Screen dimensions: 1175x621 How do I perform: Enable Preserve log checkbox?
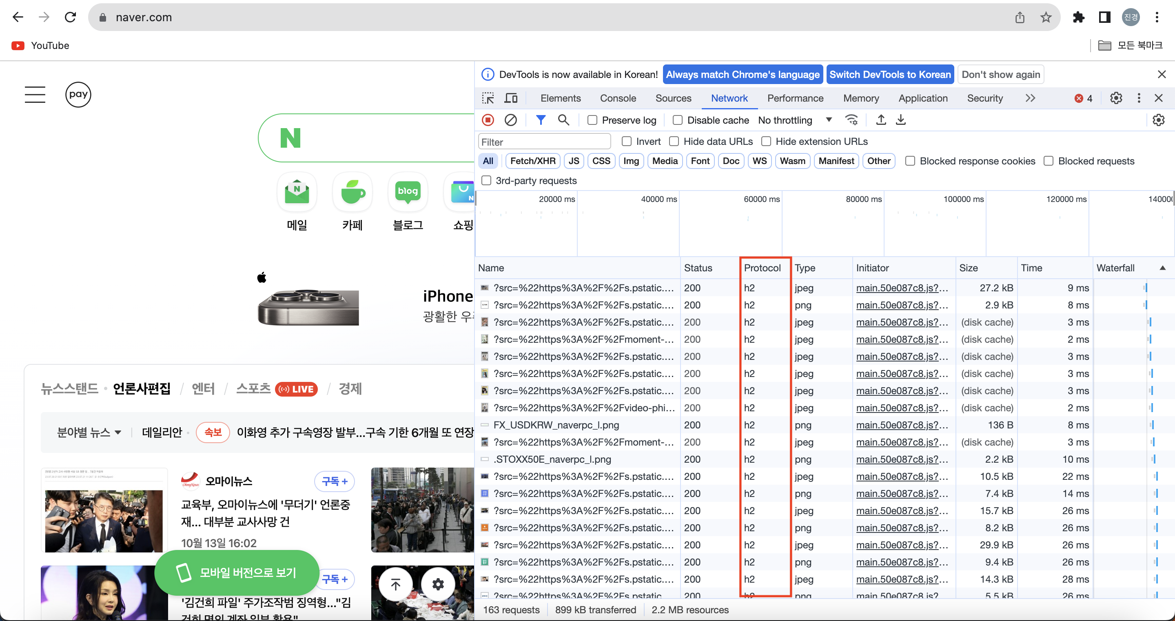pos(592,120)
